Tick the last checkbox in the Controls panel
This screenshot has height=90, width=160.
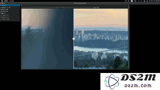click(x=1, y=19)
